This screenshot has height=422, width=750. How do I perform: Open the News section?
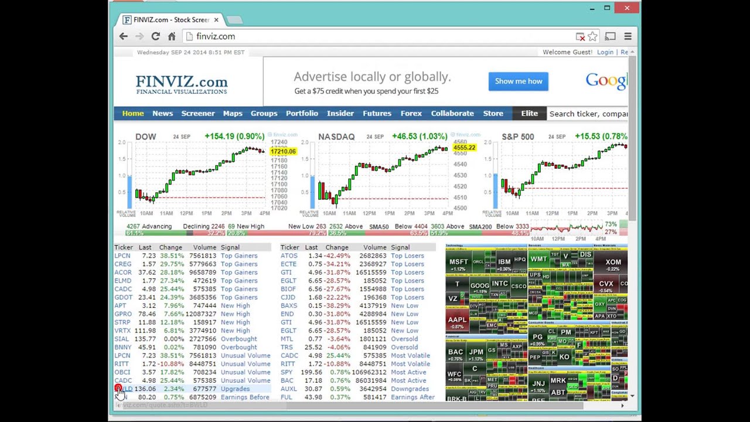pyautogui.click(x=162, y=113)
